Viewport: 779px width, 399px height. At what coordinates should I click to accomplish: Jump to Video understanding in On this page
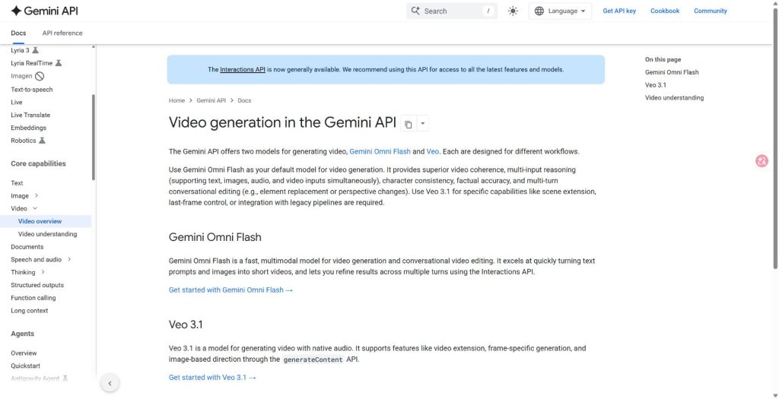point(674,98)
